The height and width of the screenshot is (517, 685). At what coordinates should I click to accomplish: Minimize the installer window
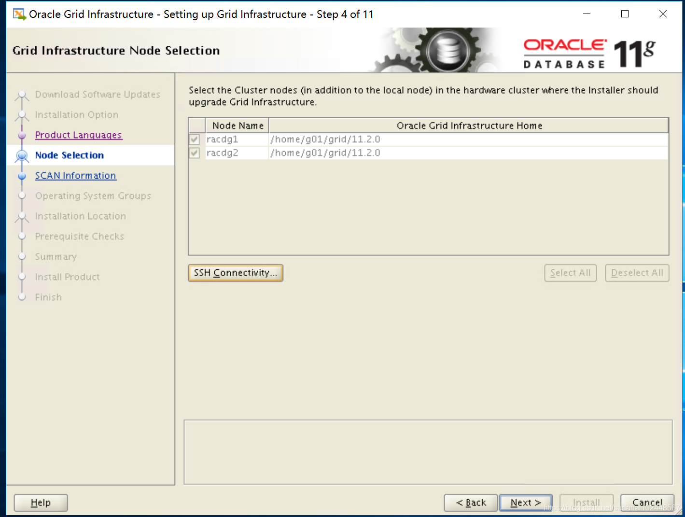[x=587, y=14]
